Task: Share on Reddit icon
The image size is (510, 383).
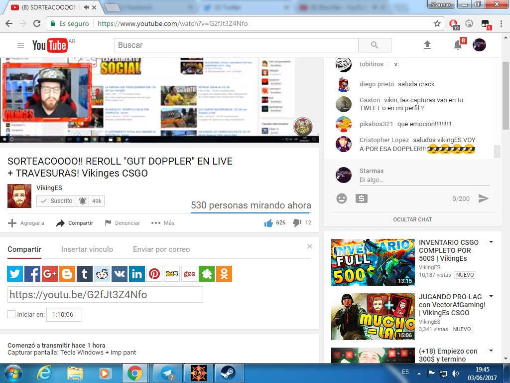Action: 102,274
